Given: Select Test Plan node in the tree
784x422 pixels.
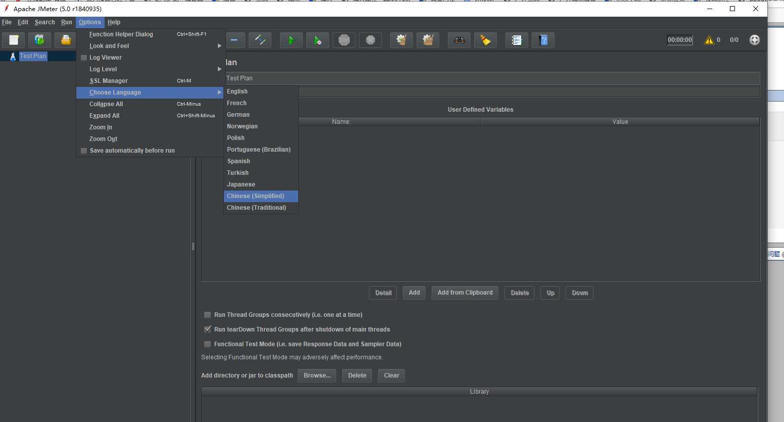Looking at the screenshot, I should [x=33, y=56].
